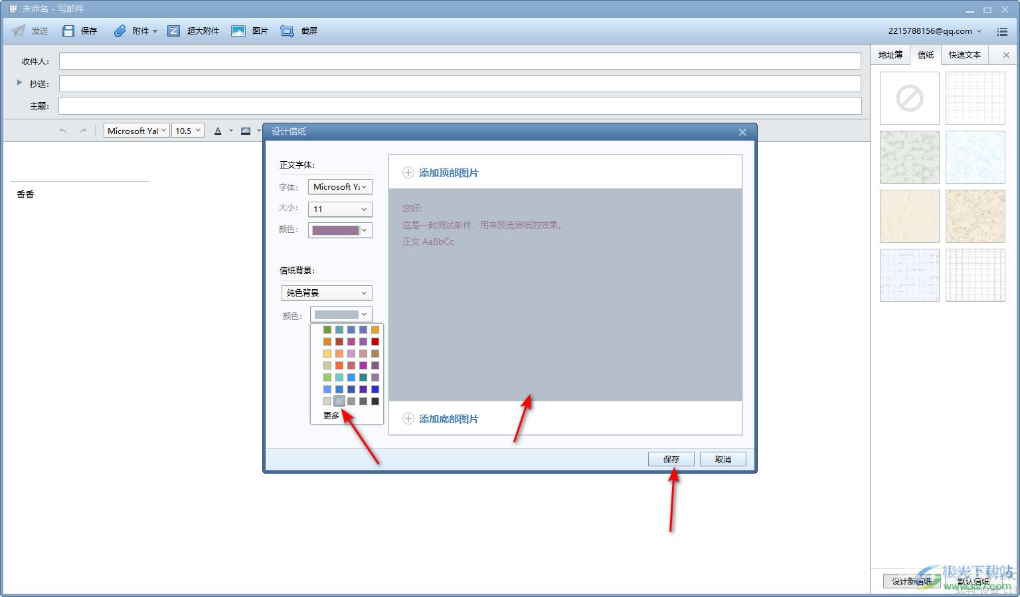
Task: Pick the bright red swatch in palette
Action: point(375,342)
